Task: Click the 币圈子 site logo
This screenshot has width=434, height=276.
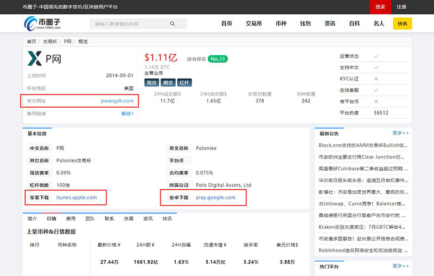Action: tap(42, 23)
